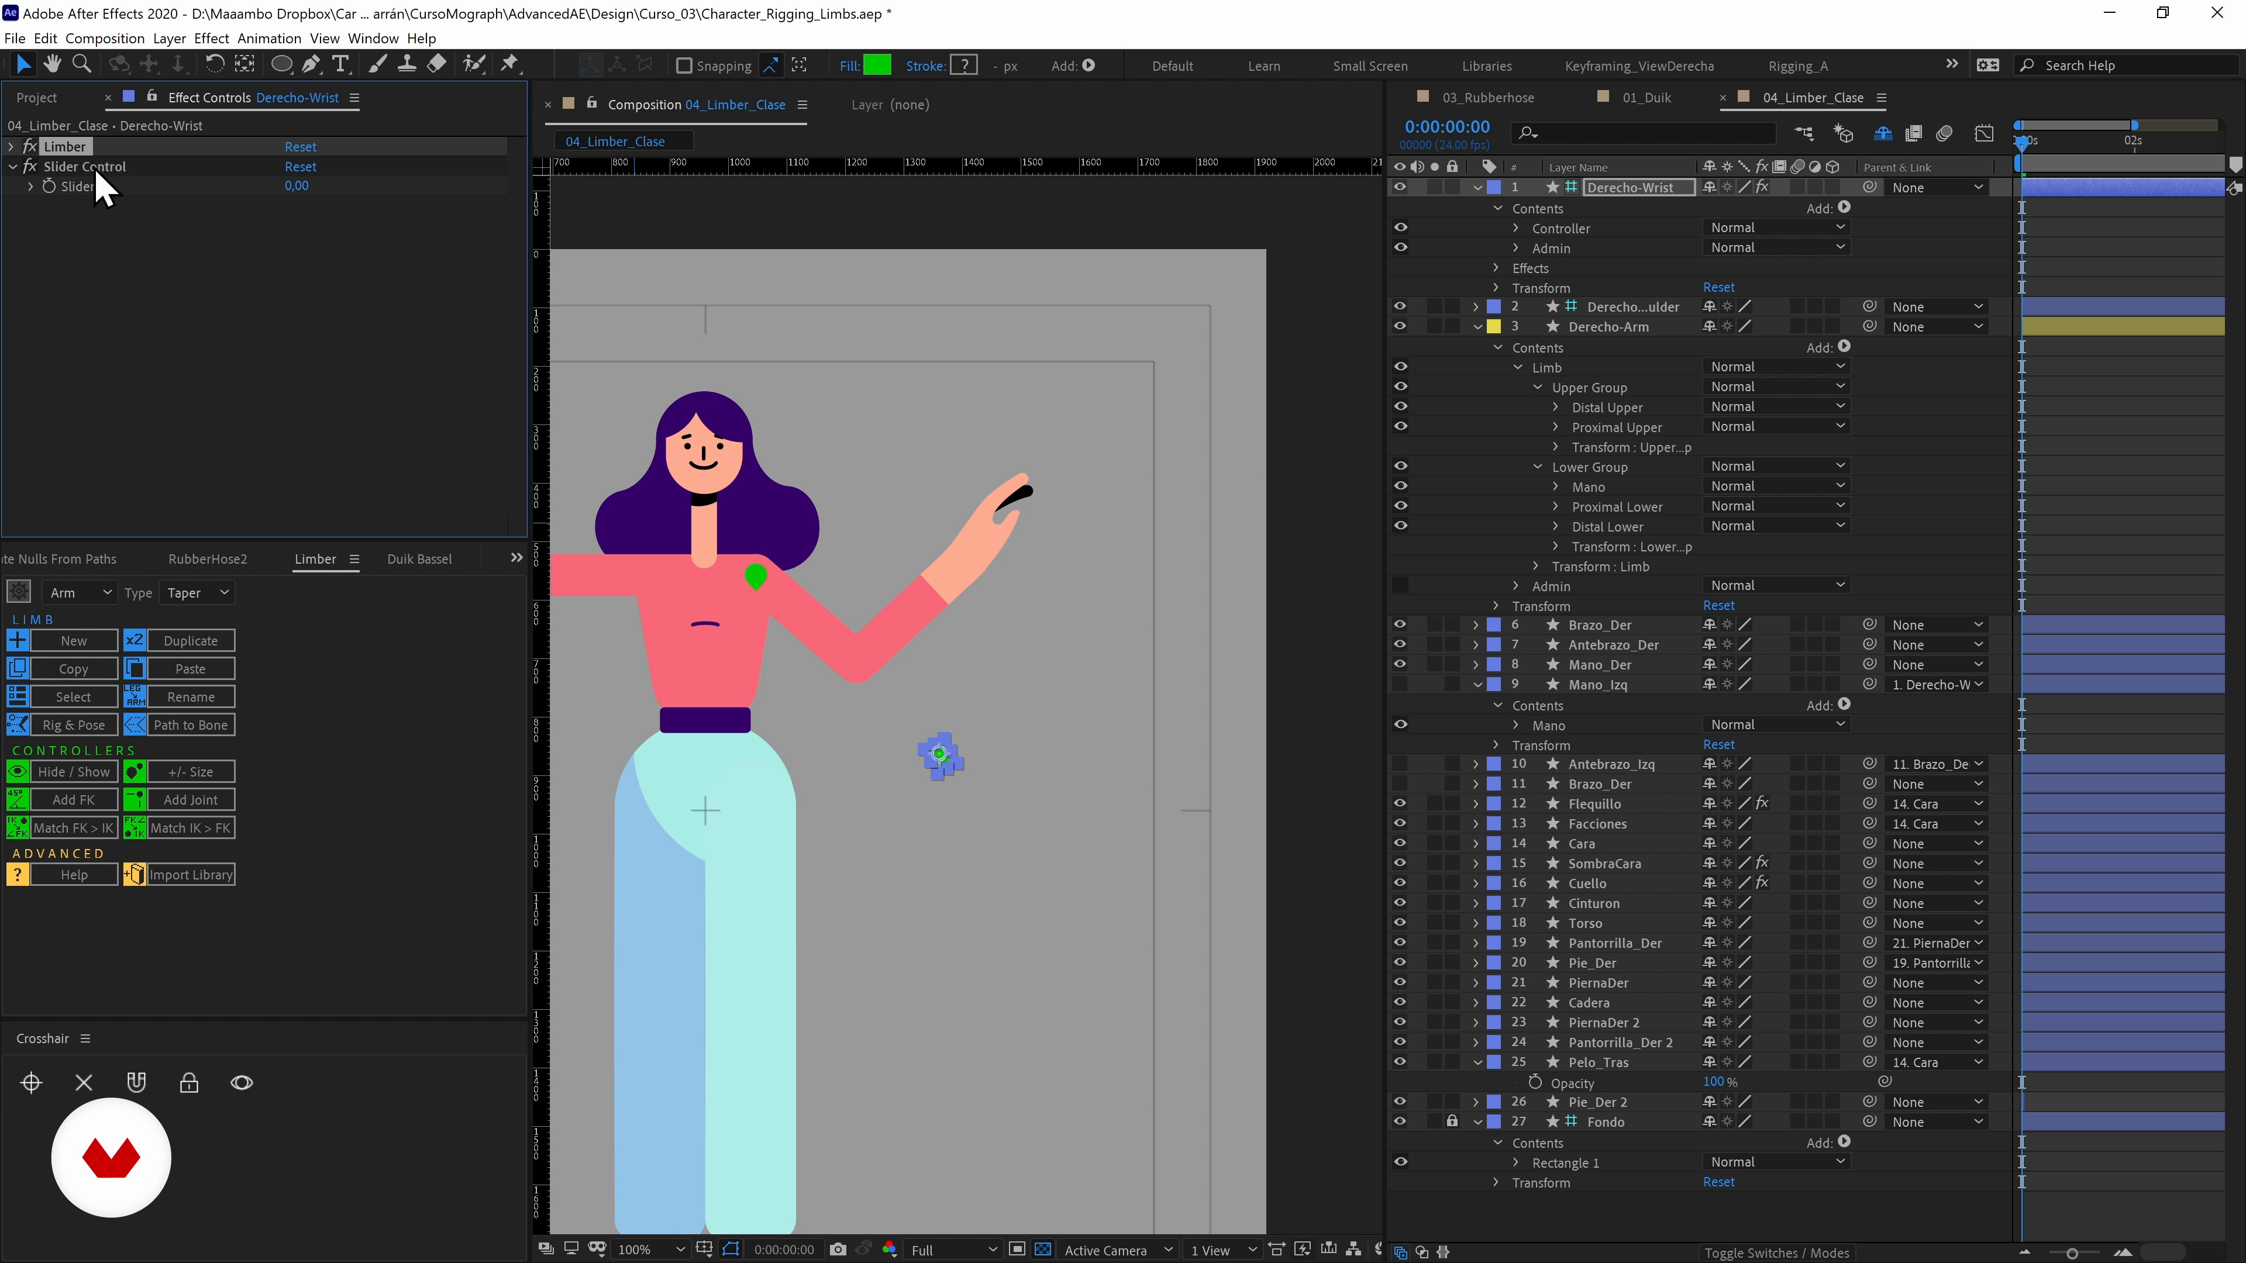Click the Add FK button
Screen dimensions: 2246x1263
[x=73, y=799]
